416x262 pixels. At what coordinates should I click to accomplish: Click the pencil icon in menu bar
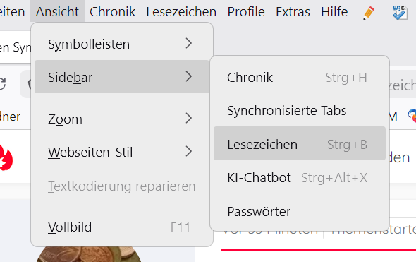[369, 13]
